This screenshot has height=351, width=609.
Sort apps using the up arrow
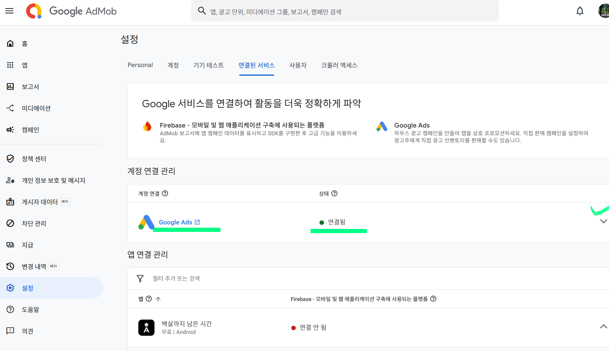click(x=158, y=299)
